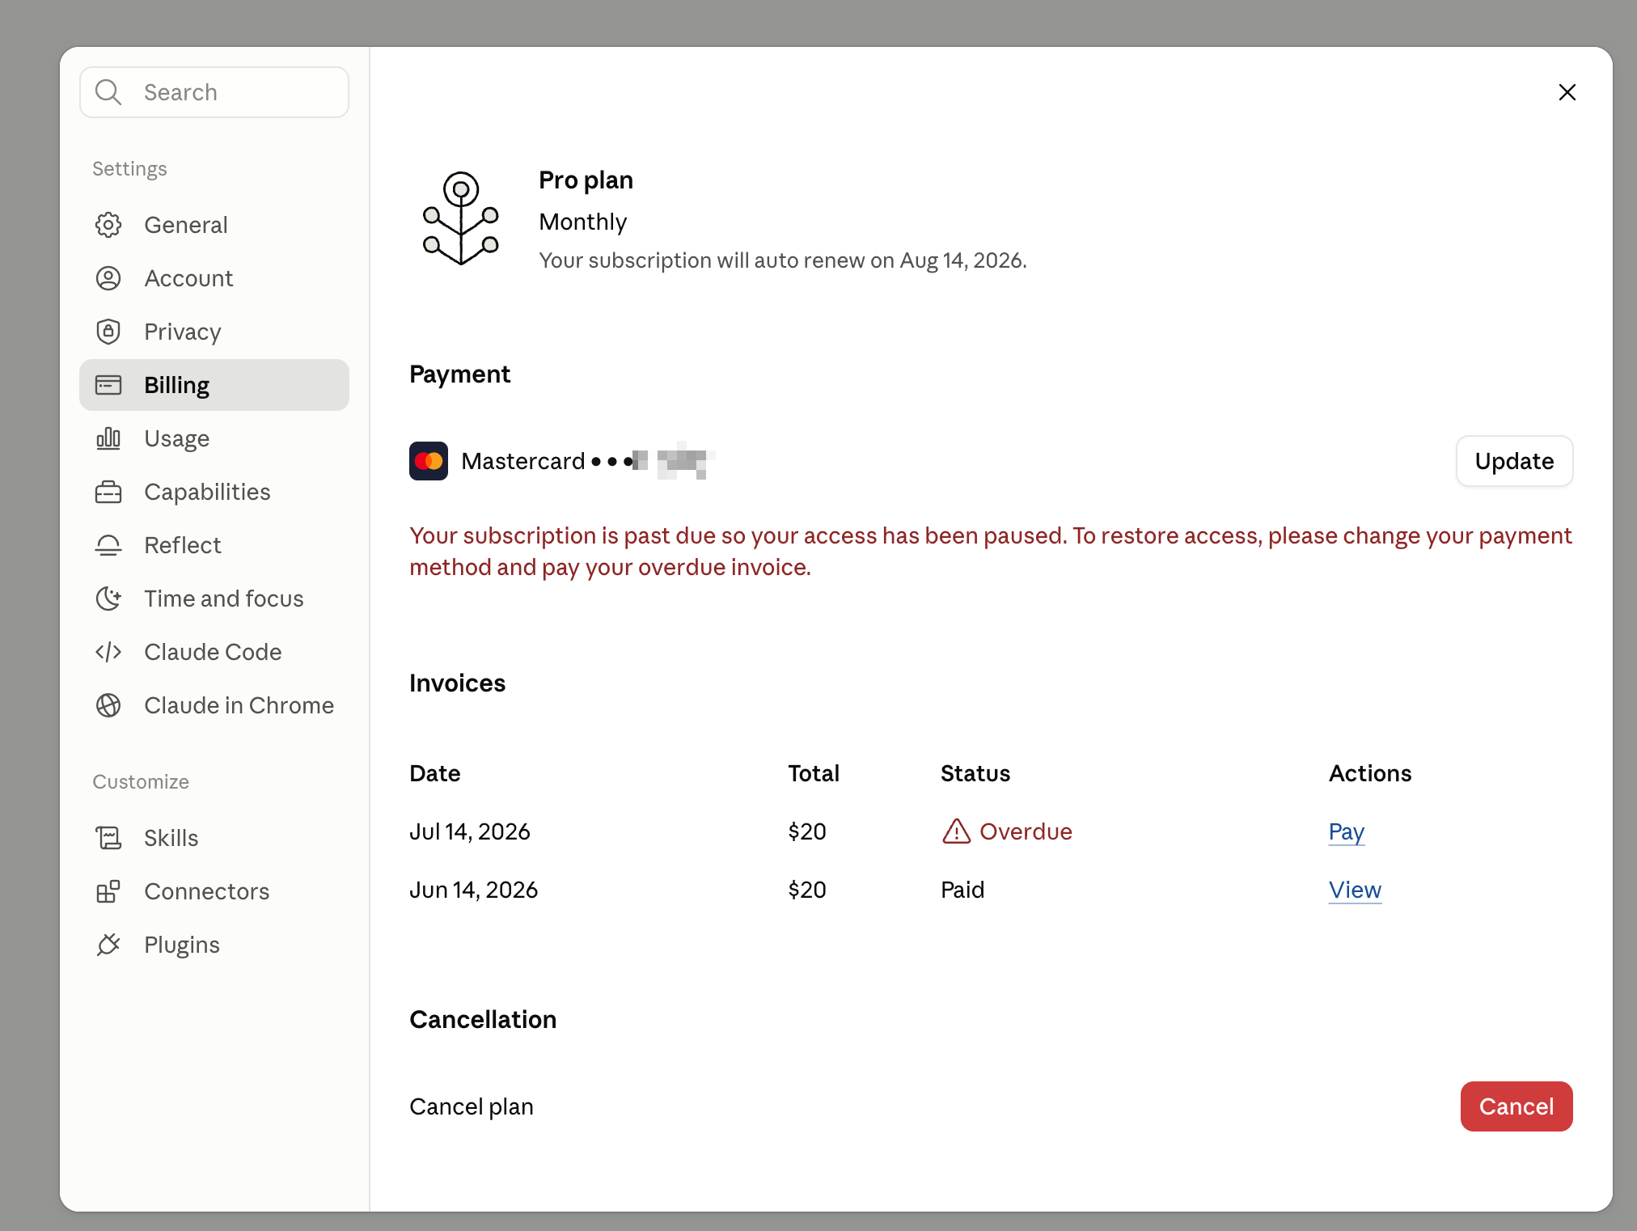Click the Claude in Chrome icon

pyautogui.click(x=108, y=705)
